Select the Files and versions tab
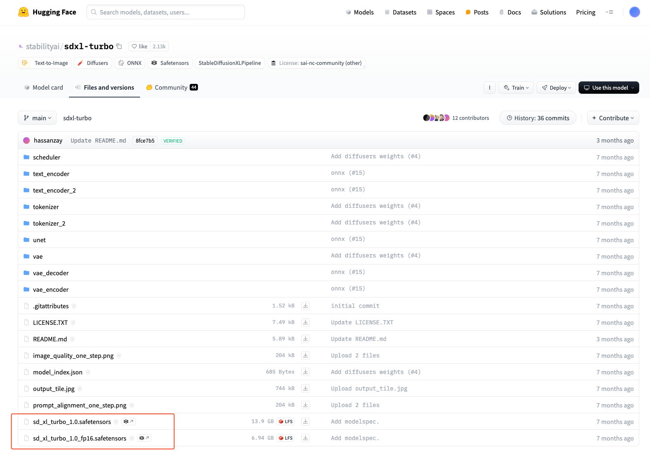 pyautogui.click(x=105, y=88)
